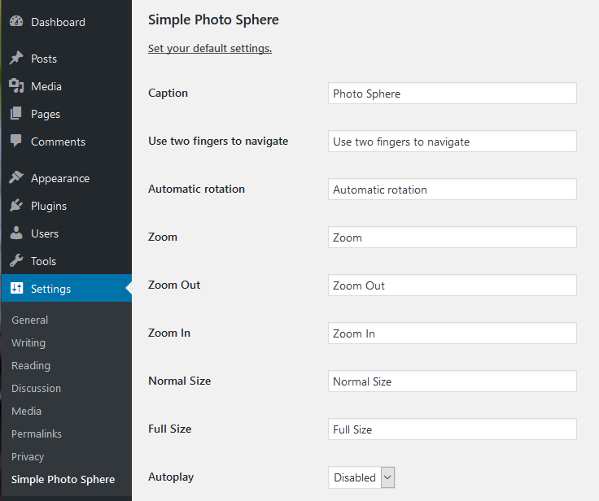The image size is (599, 501).
Task: Open the Tools menu
Action: (x=67, y=261)
